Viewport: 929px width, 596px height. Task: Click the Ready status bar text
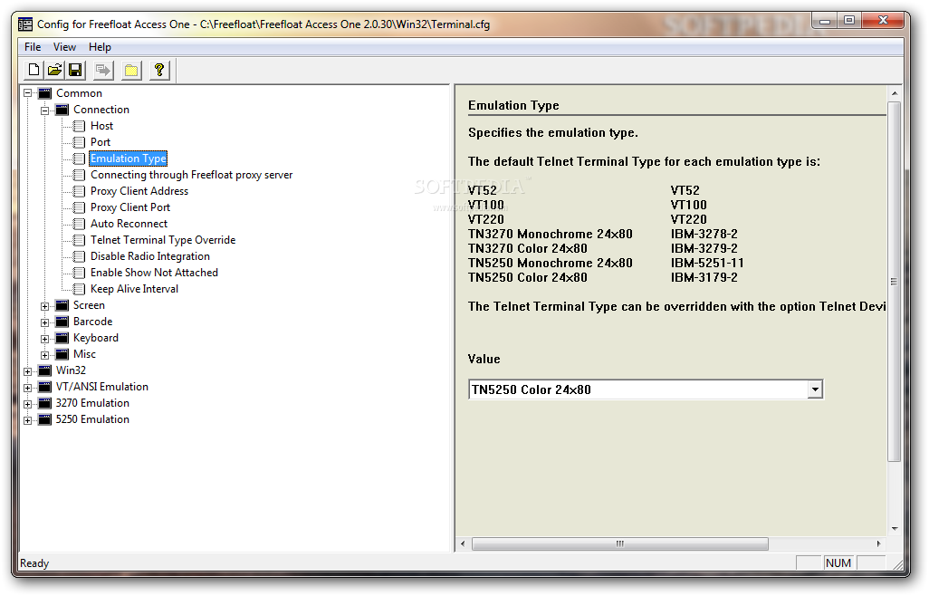point(34,563)
